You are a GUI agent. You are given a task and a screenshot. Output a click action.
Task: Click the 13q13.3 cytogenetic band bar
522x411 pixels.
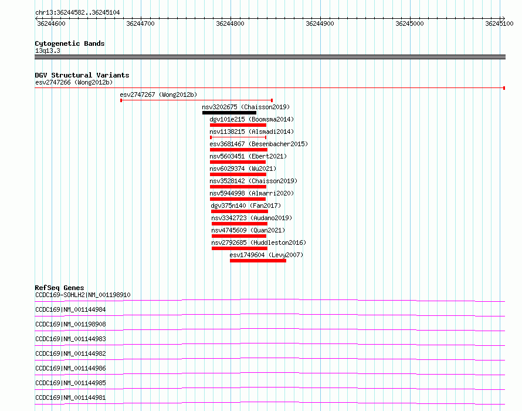tap(270, 57)
